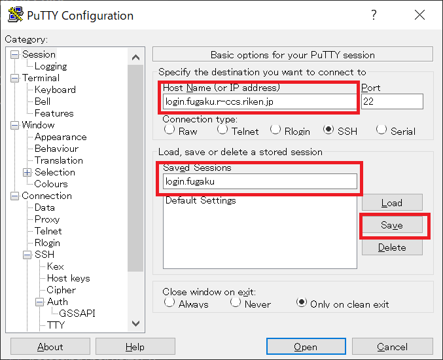
Task: Click the Port number field
Action: (x=392, y=101)
